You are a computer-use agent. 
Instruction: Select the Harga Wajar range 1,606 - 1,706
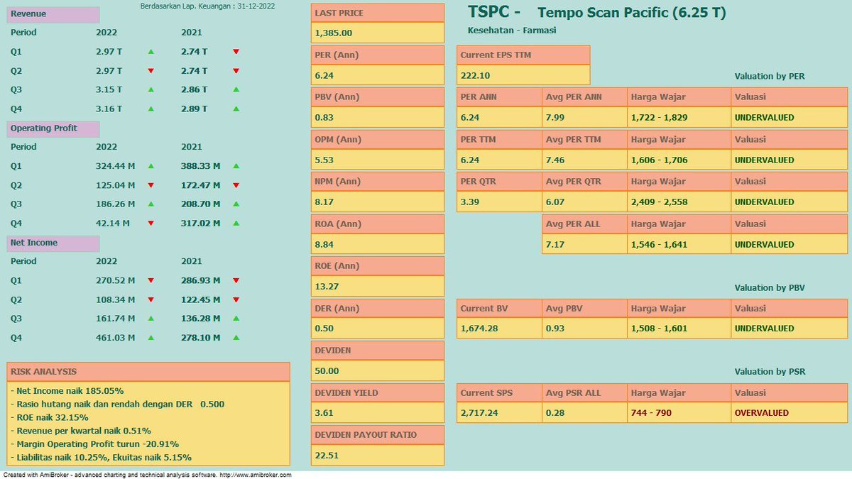tap(679, 160)
